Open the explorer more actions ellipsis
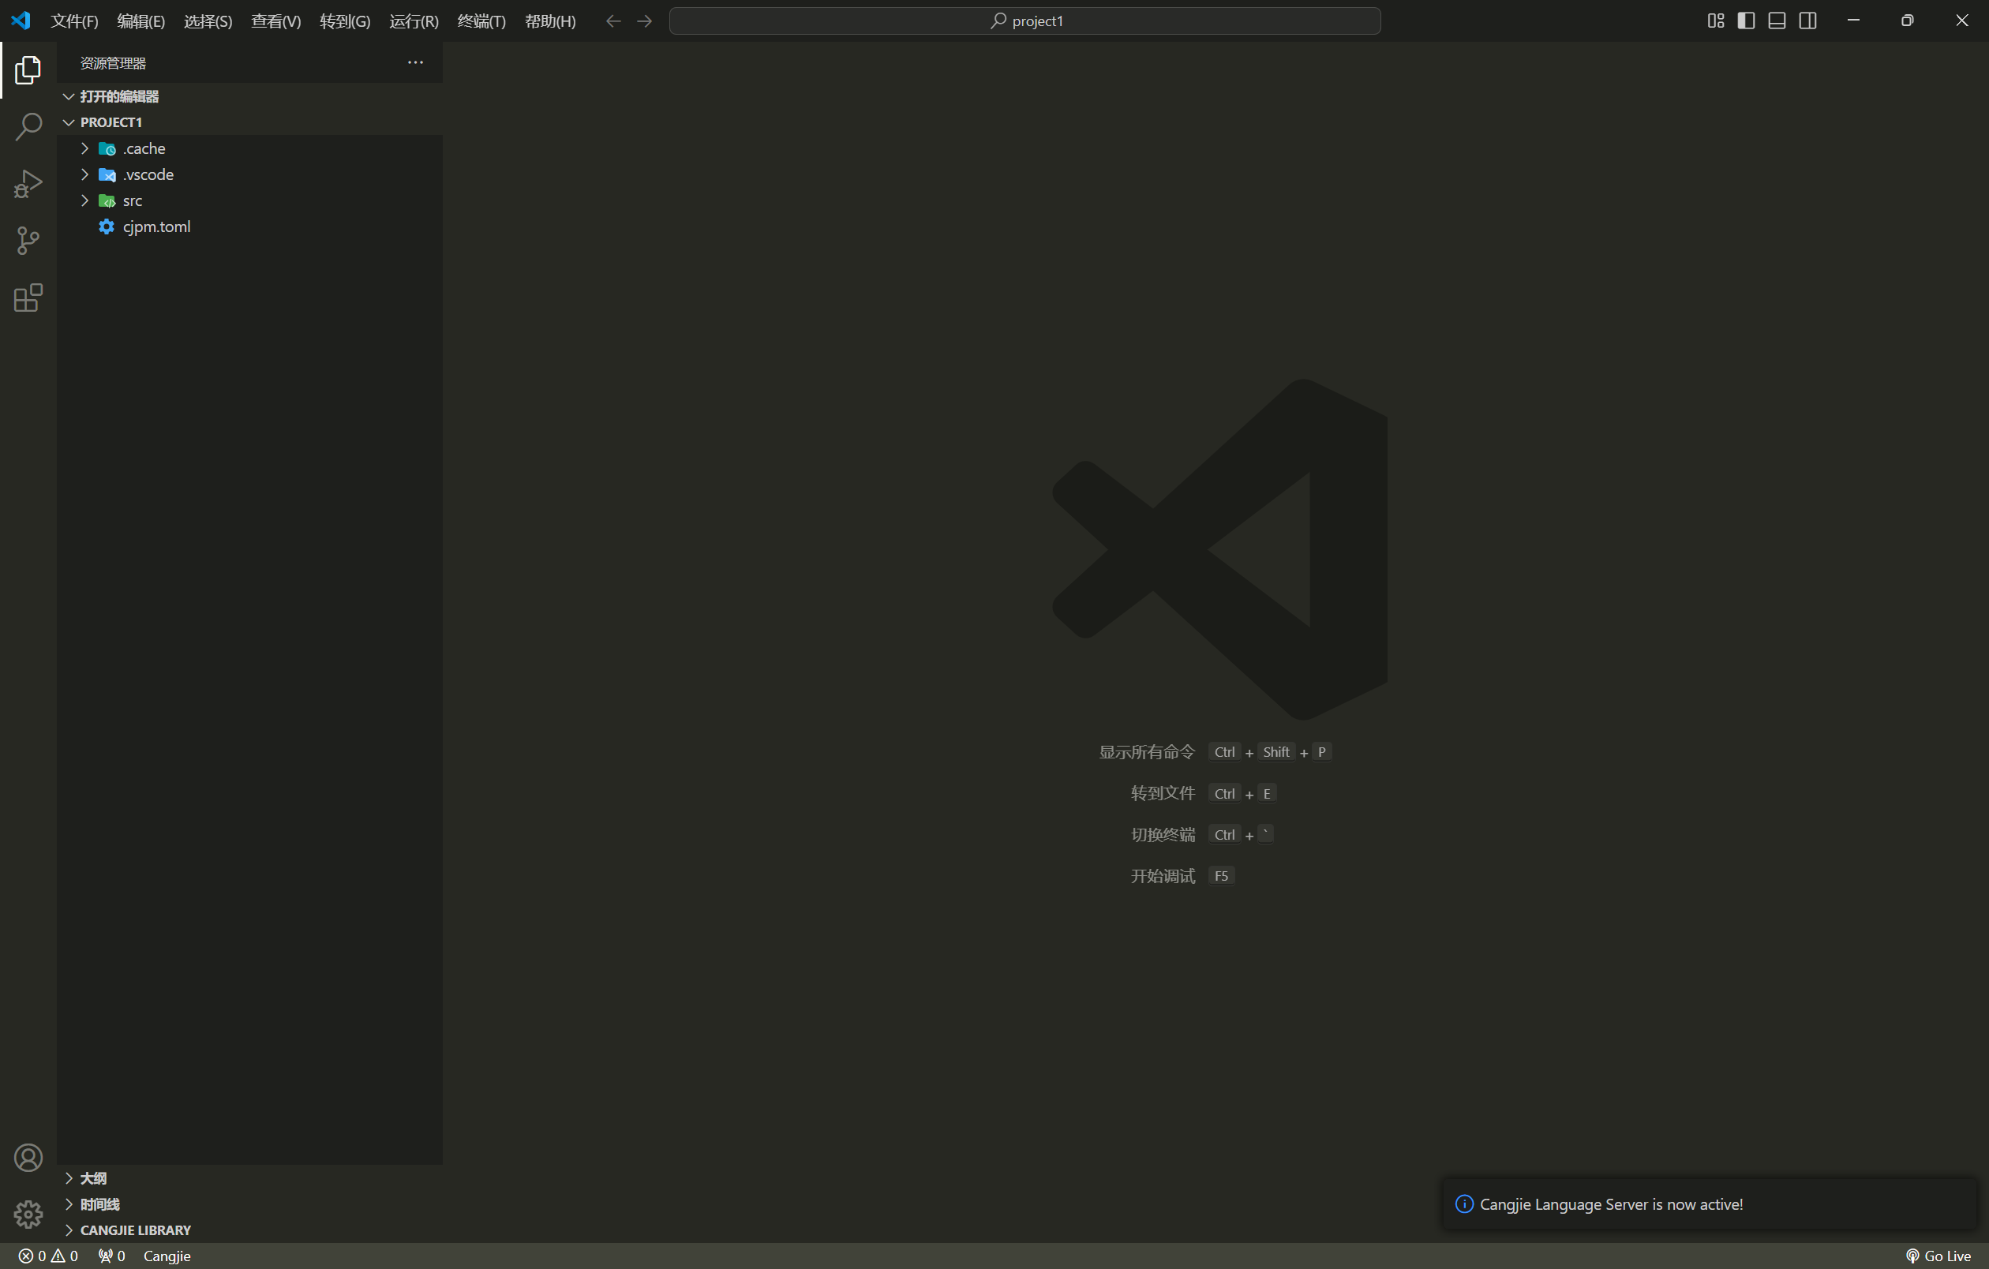The image size is (1989, 1269). tap(415, 63)
